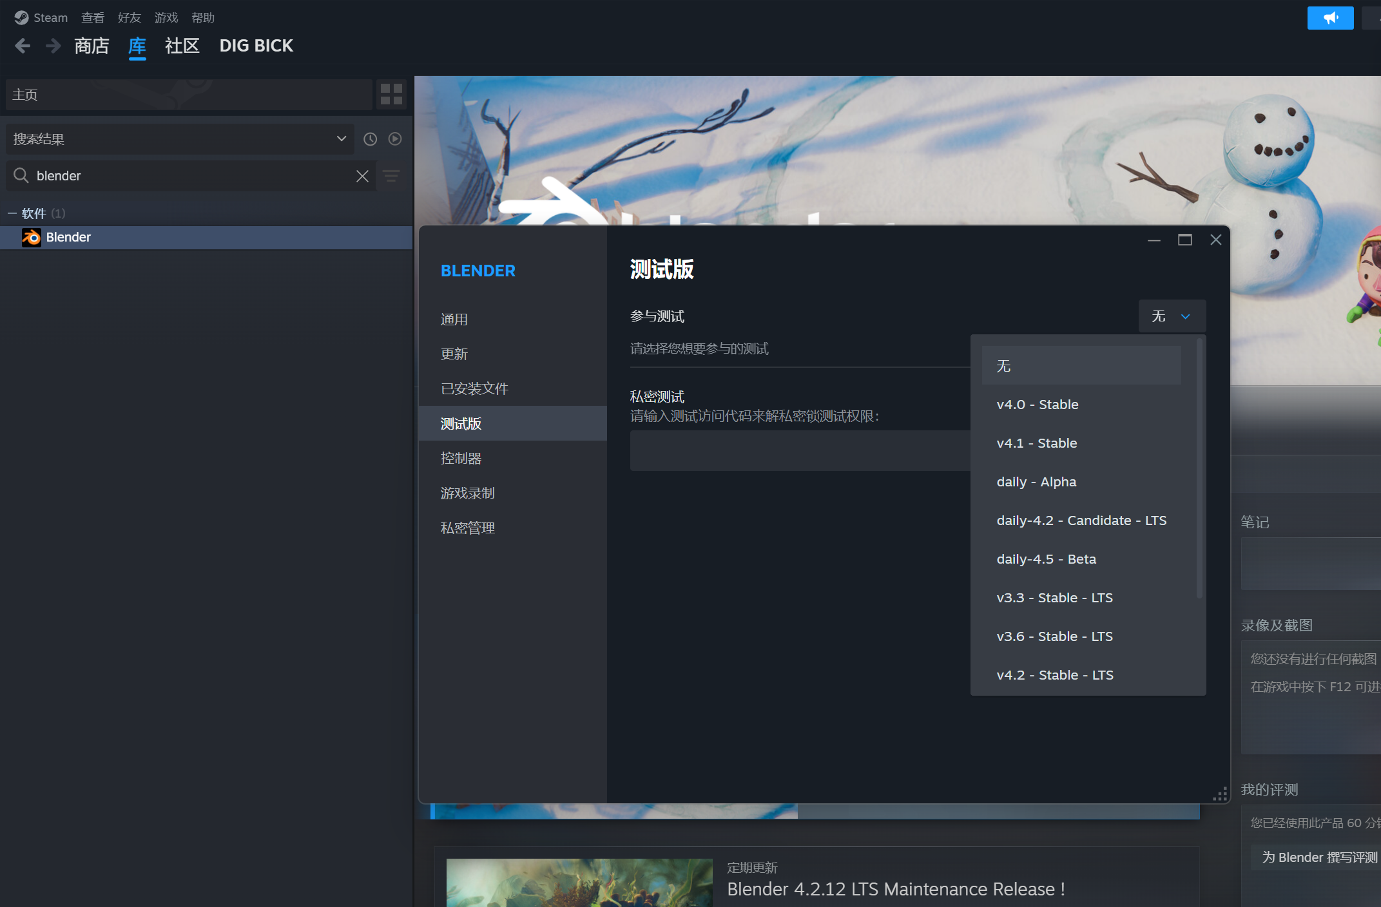Switch library to grid view icon

pos(391,95)
